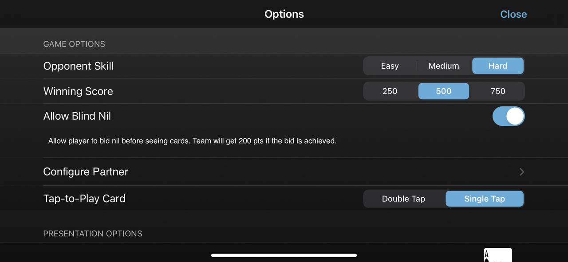Set Opponent Skill to Medium
568x262 pixels.
pos(444,66)
